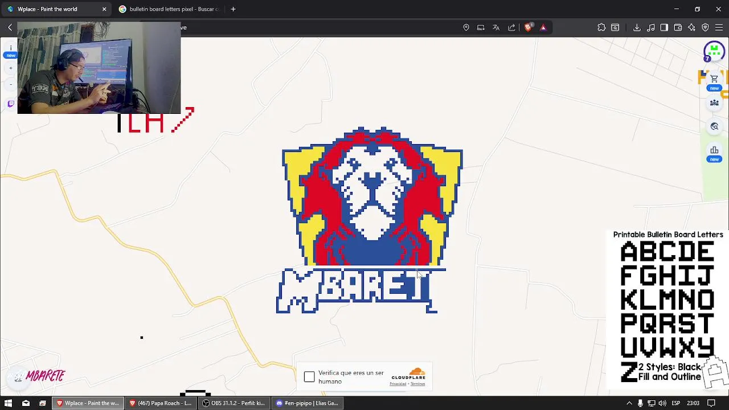Close the 'Wplace - Paint the world' tab
Screen dimensions: 729x410
click(104, 9)
